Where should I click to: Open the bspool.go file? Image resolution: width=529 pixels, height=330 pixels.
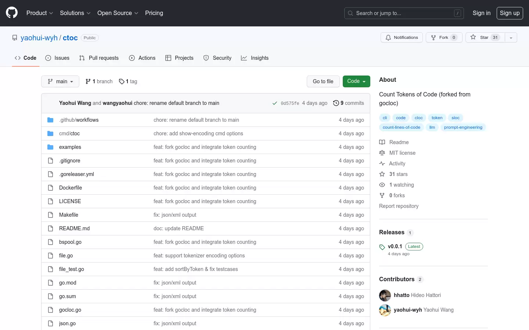coord(70,242)
